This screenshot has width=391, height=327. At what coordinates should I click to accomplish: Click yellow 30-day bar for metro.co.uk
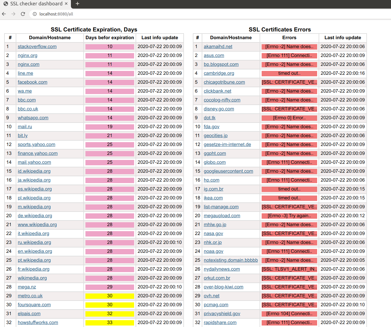pyautogui.click(x=110, y=296)
